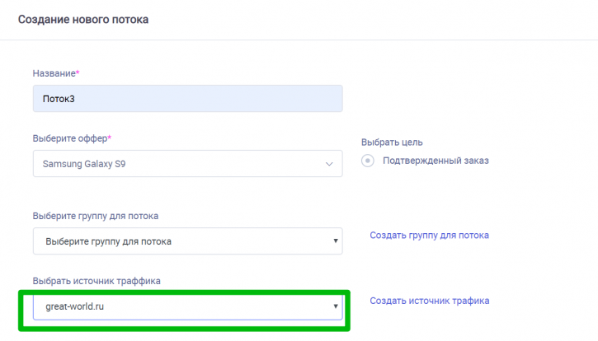
Task: Follow the Создать источник трафика link
Action: pyautogui.click(x=430, y=301)
